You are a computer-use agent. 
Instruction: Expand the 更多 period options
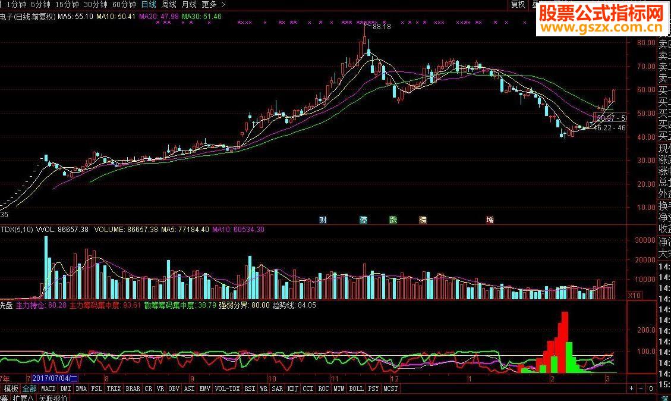[213, 5]
